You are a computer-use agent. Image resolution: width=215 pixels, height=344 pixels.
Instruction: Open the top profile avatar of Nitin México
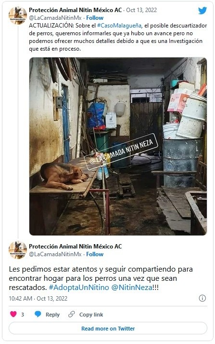coord(18,15)
